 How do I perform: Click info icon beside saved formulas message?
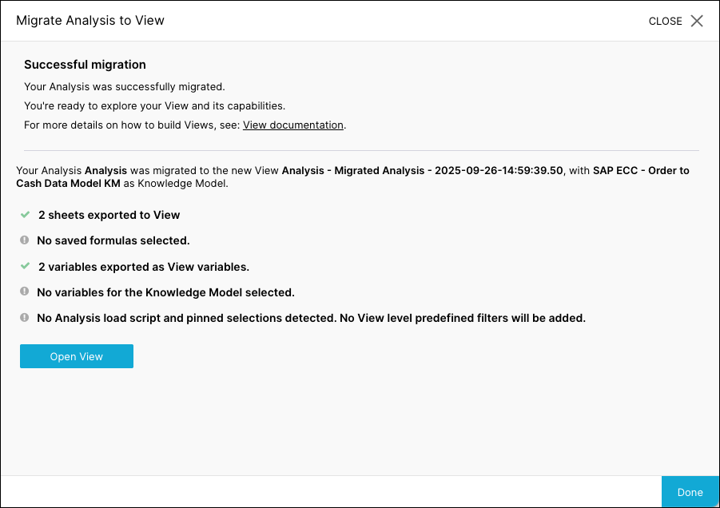pyautogui.click(x=25, y=240)
